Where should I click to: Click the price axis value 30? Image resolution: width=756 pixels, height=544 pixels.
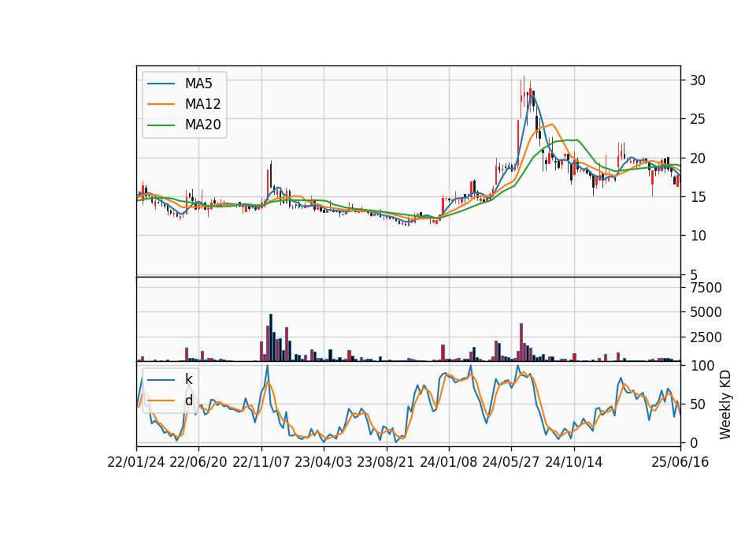tap(698, 80)
